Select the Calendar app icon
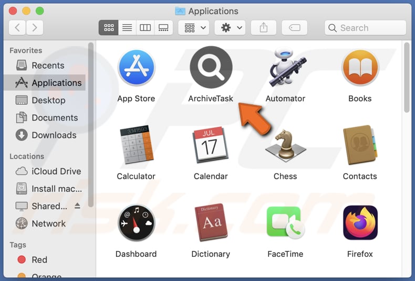The image size is (415, 281). pos(211,145)
